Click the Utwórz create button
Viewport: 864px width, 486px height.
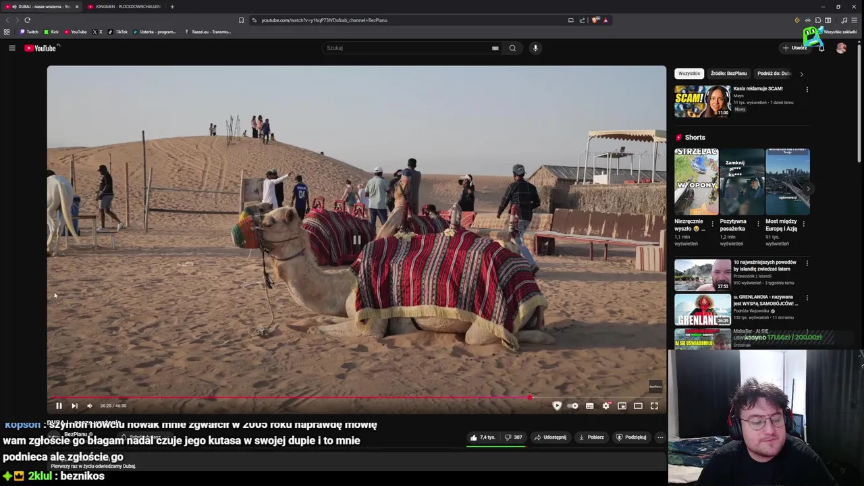click(x=794, y=48)
